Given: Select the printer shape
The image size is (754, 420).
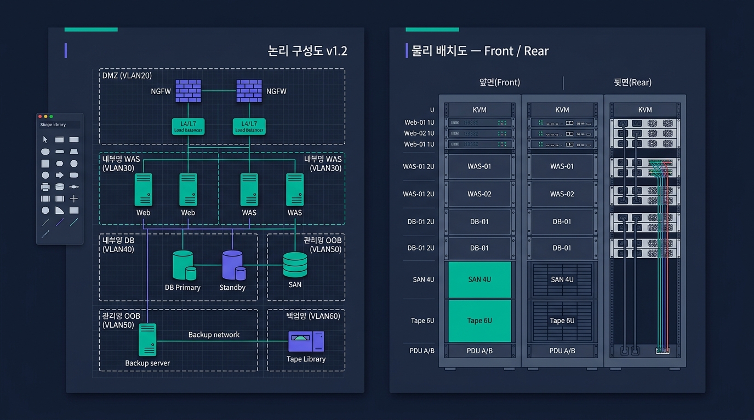Looking at the screenshot, I should coord(45,186).
